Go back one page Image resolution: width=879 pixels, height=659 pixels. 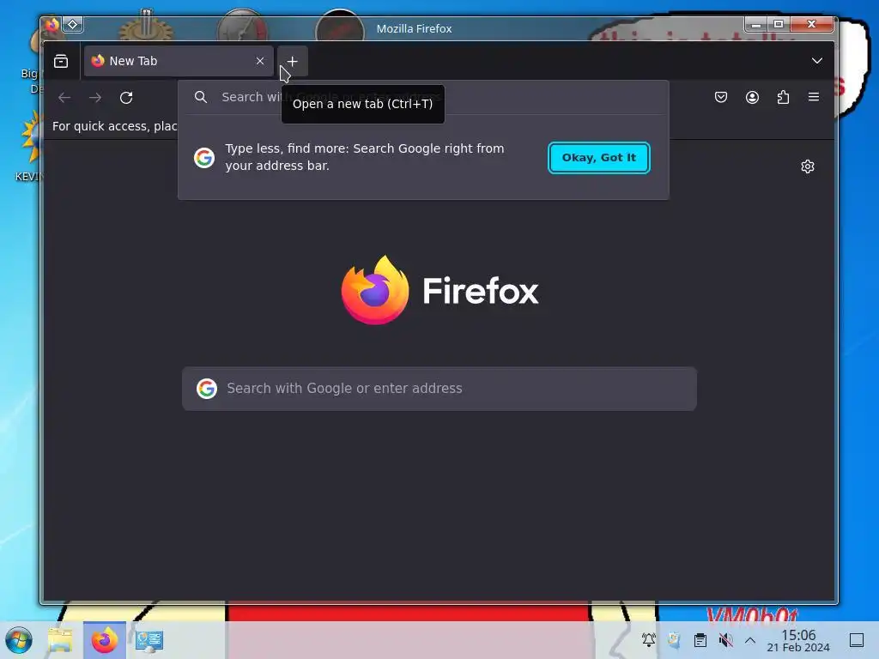(x=64, y=98)
